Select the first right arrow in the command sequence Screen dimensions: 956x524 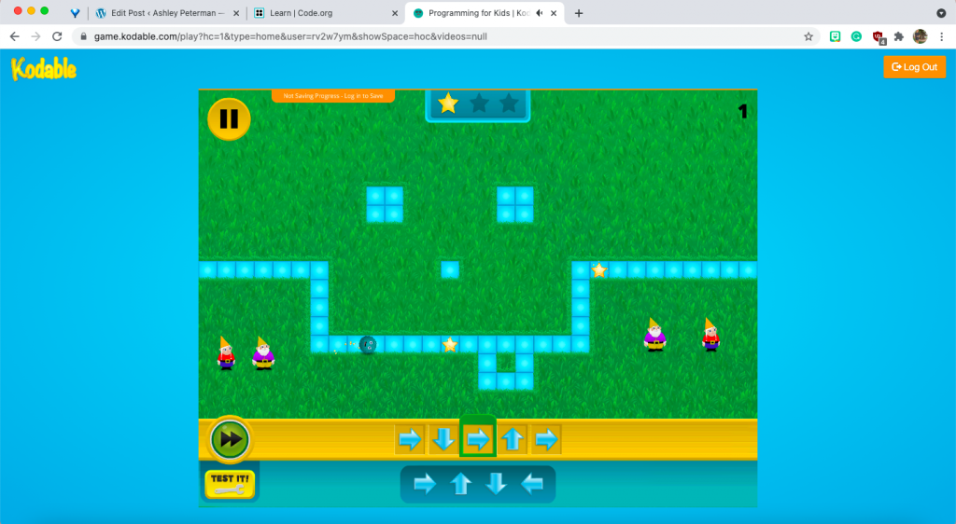point(410,439)
